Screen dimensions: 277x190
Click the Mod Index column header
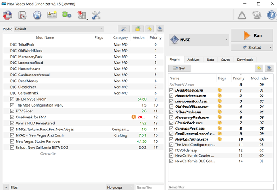pos(260,78)
